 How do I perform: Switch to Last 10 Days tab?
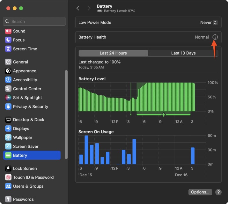click(x=183, y=53)
